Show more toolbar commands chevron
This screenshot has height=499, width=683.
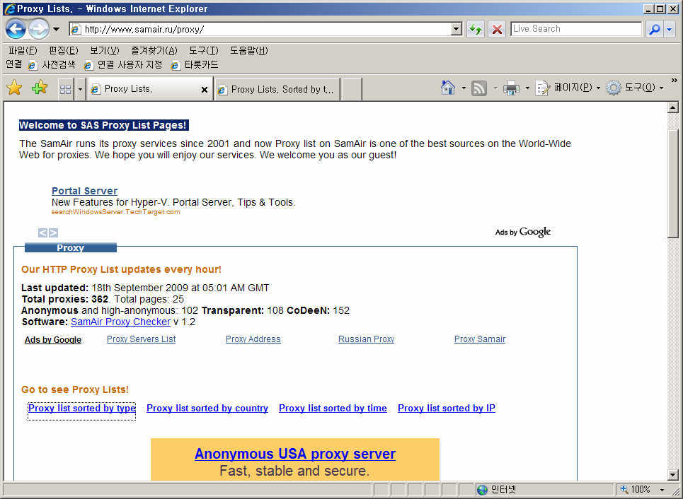click(675, 81)
